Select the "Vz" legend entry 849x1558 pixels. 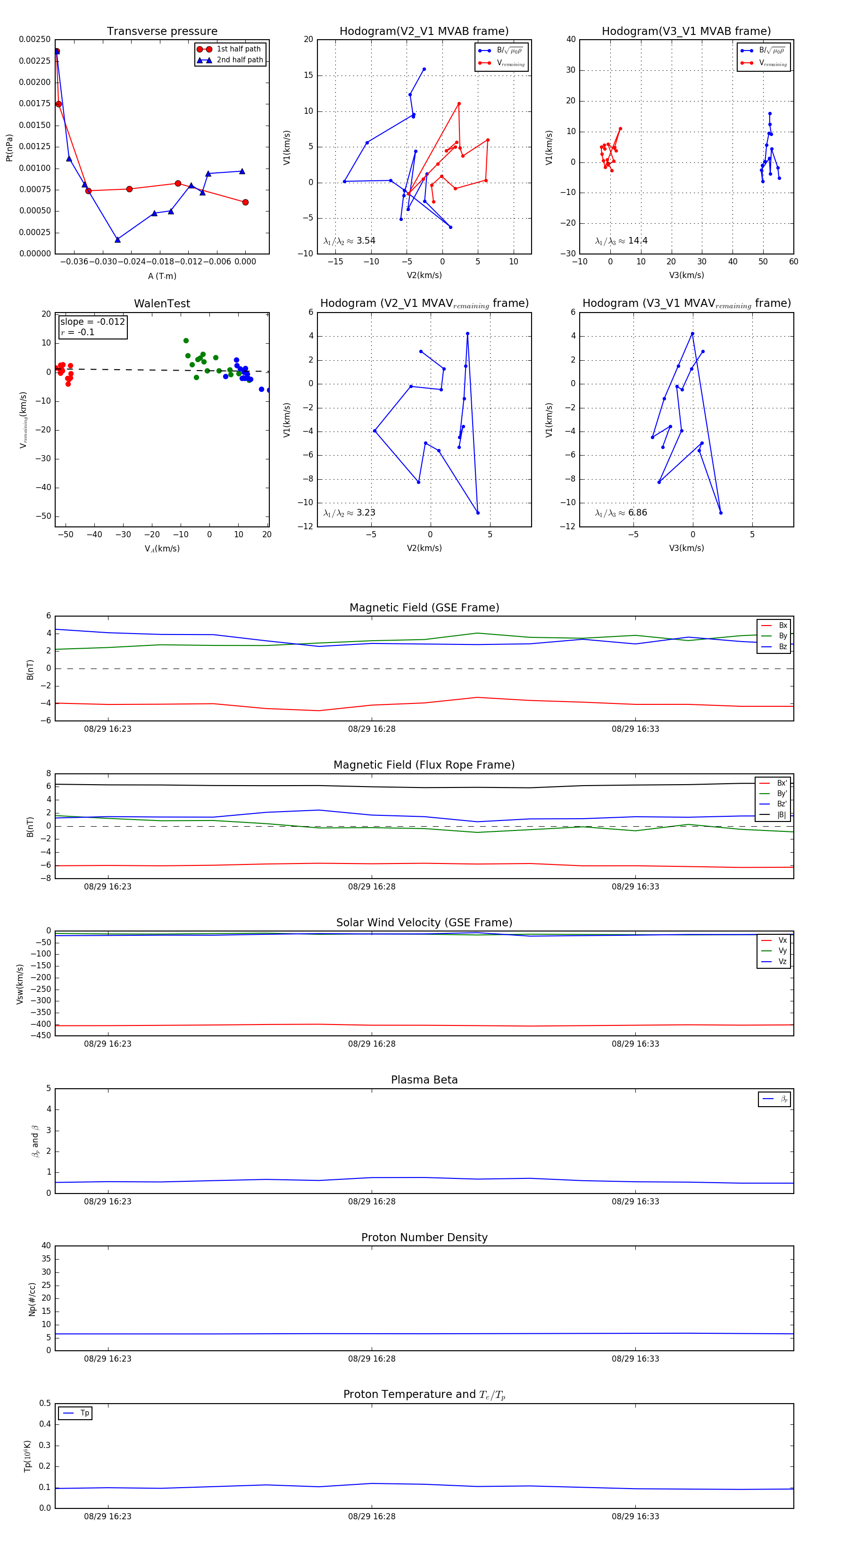[x=774, y=962]
